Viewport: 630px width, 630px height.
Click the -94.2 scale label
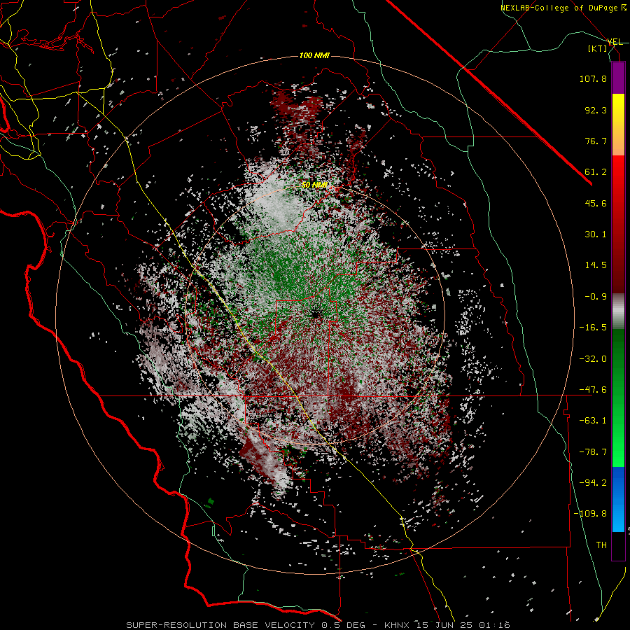tap(593, 483)
